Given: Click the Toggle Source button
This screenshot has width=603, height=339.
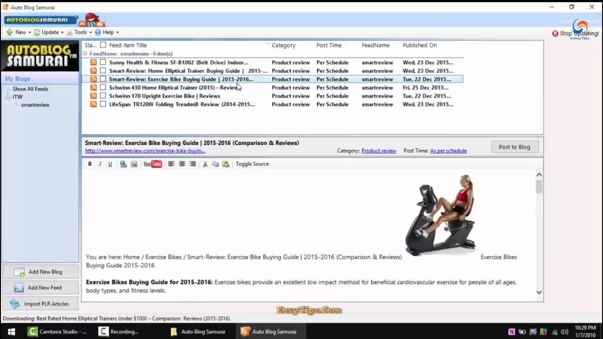Looking at the screenshot, I should 253,164.
